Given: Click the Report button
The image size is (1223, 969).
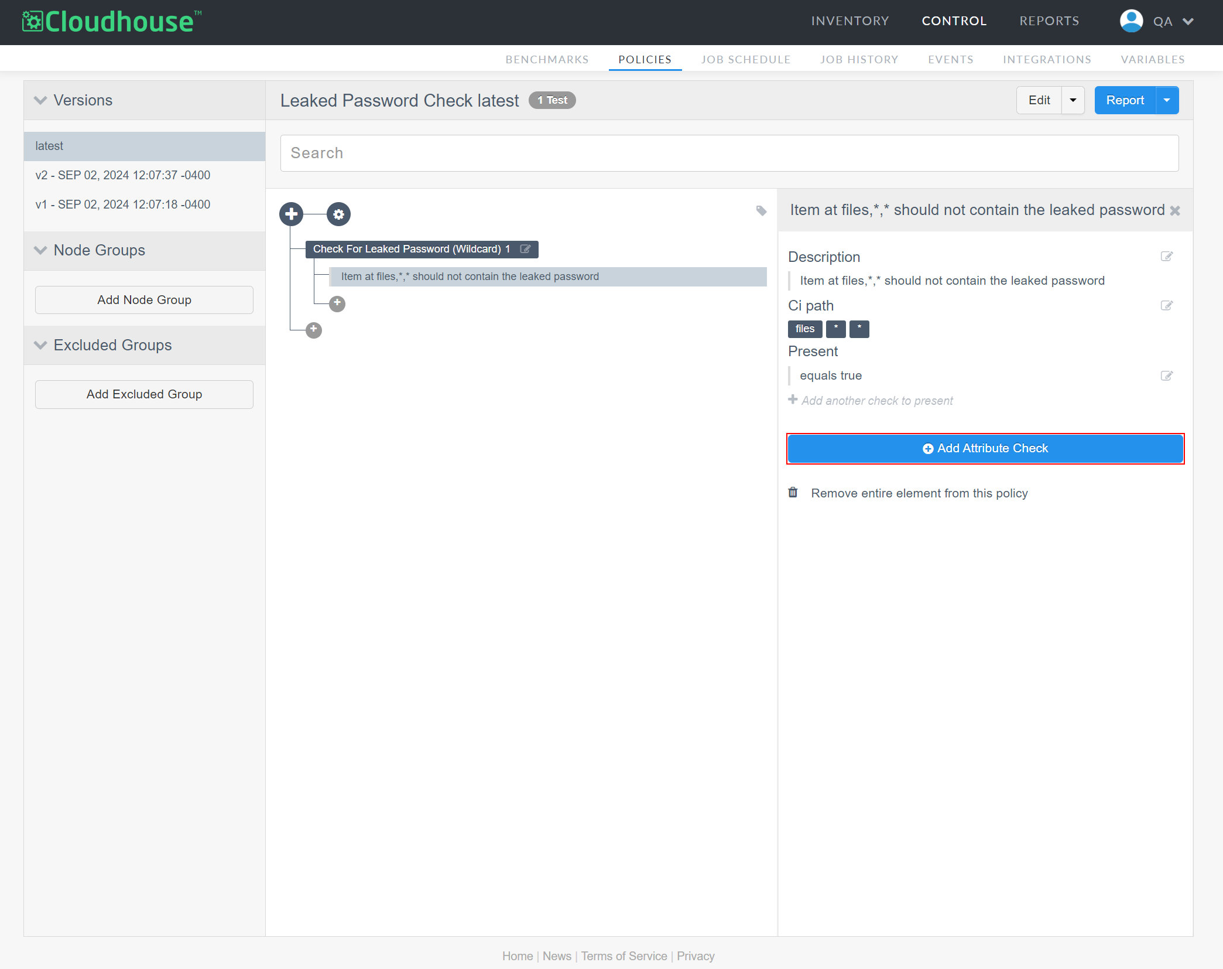Looking at the screenshot, I should 1125,100.
